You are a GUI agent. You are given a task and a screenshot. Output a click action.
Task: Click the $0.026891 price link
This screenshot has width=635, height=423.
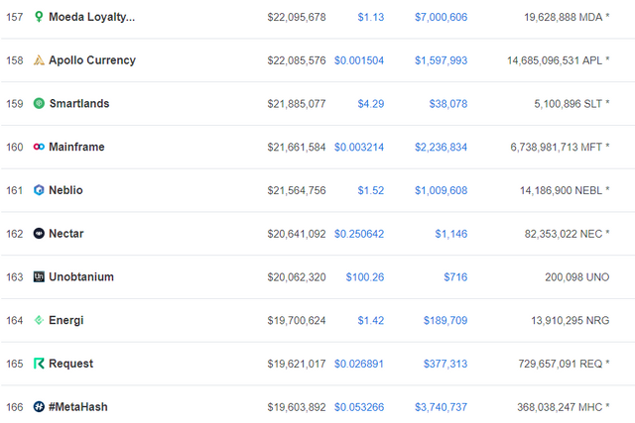(359, 364)
